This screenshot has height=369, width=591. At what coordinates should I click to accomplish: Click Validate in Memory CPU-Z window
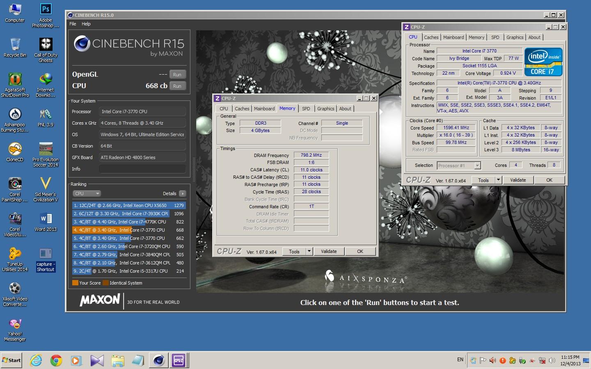(329, 252)
